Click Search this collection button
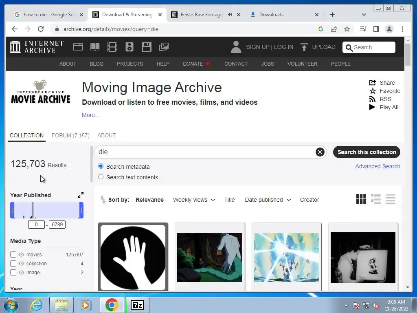Viewport: 417px width, 313px height. pyautogui.click(x=367, y=152)
